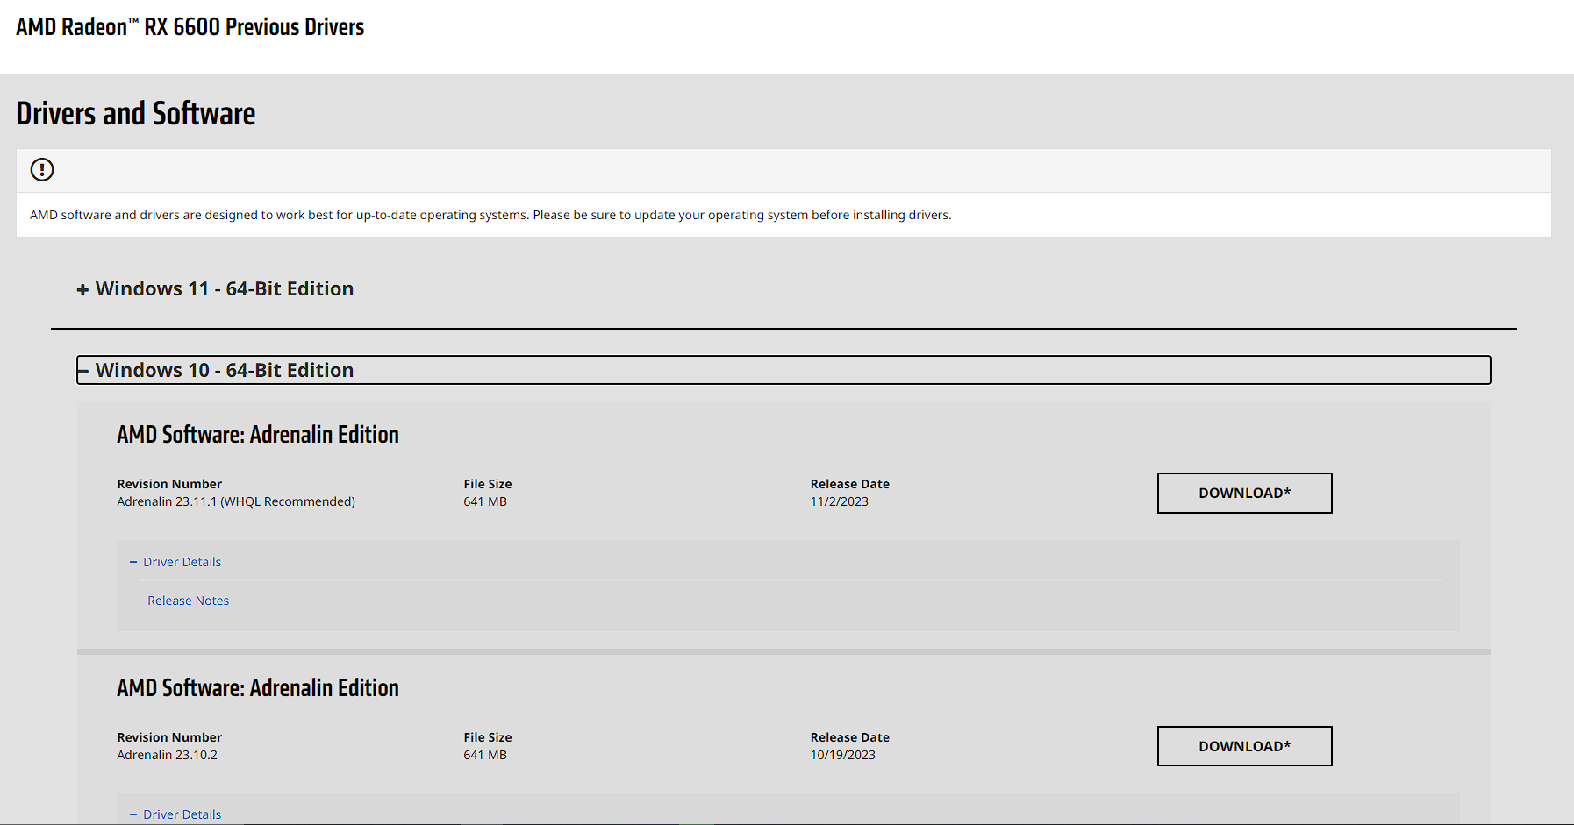1574x825 pixels.
Task: Click the exclamation notice icon
Action: [x=42, y=170]
